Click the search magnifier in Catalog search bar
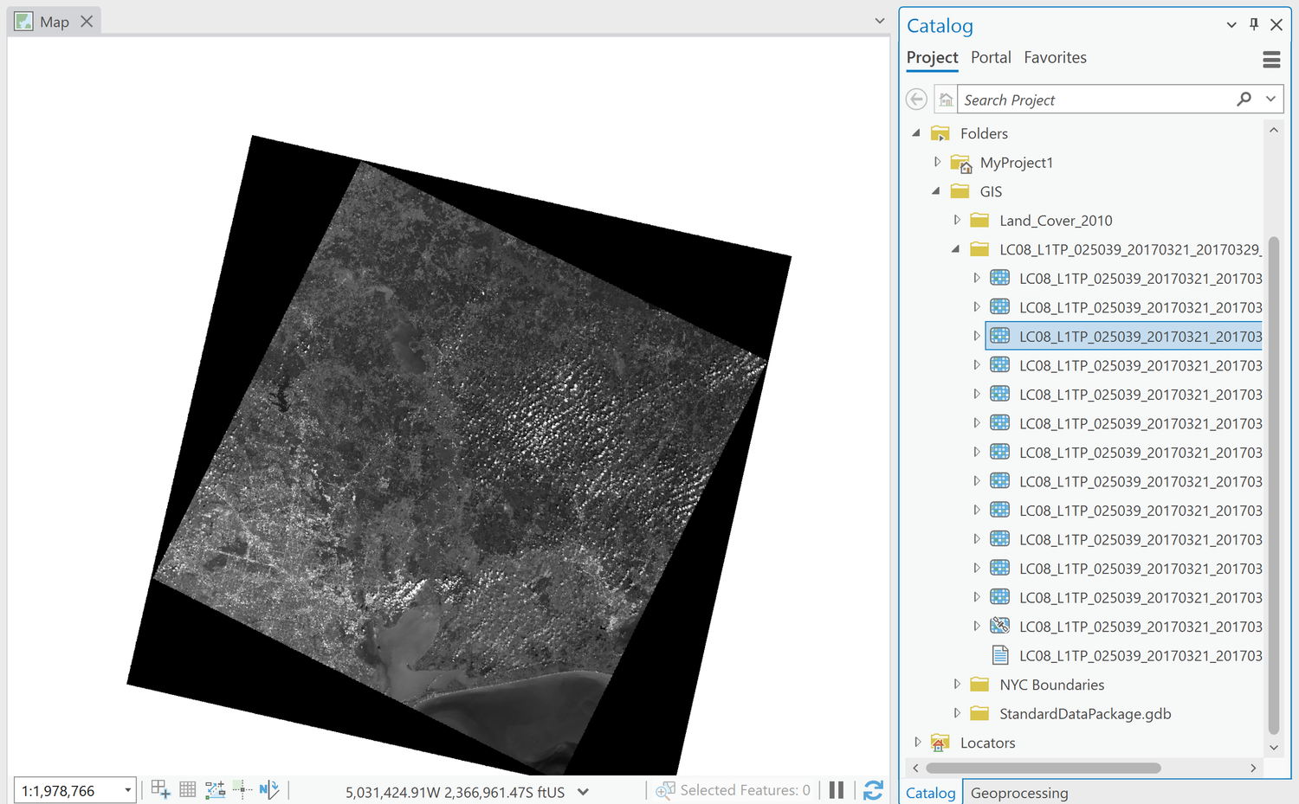Screen dimensions: 1299x804 point(1244,99)
